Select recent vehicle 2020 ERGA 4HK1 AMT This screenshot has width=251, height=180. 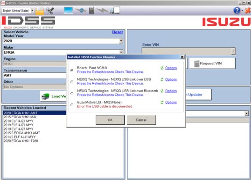[x=35, y=113]
